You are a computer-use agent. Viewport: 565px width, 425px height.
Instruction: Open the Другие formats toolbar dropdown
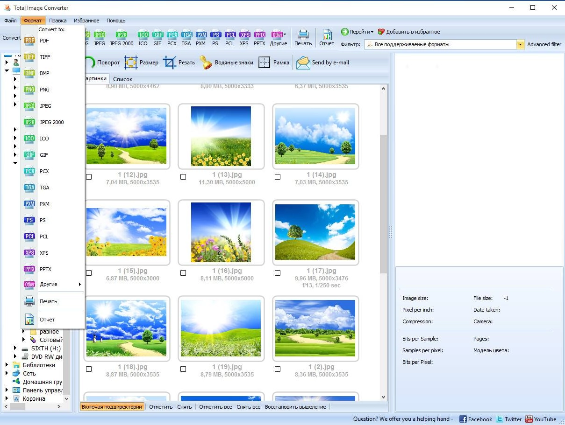pyautogui.click(x=279, y=38)
